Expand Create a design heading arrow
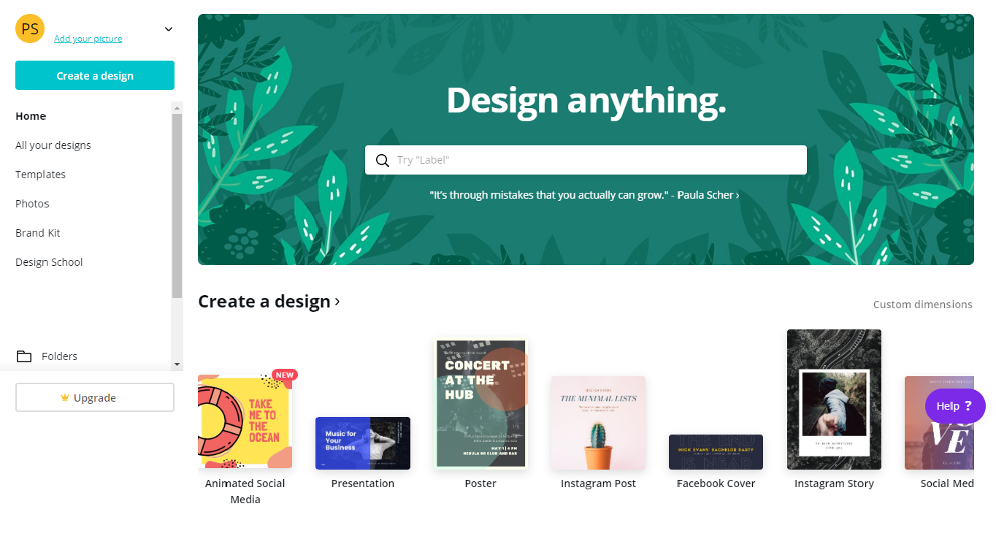 (x=337, y=302)
